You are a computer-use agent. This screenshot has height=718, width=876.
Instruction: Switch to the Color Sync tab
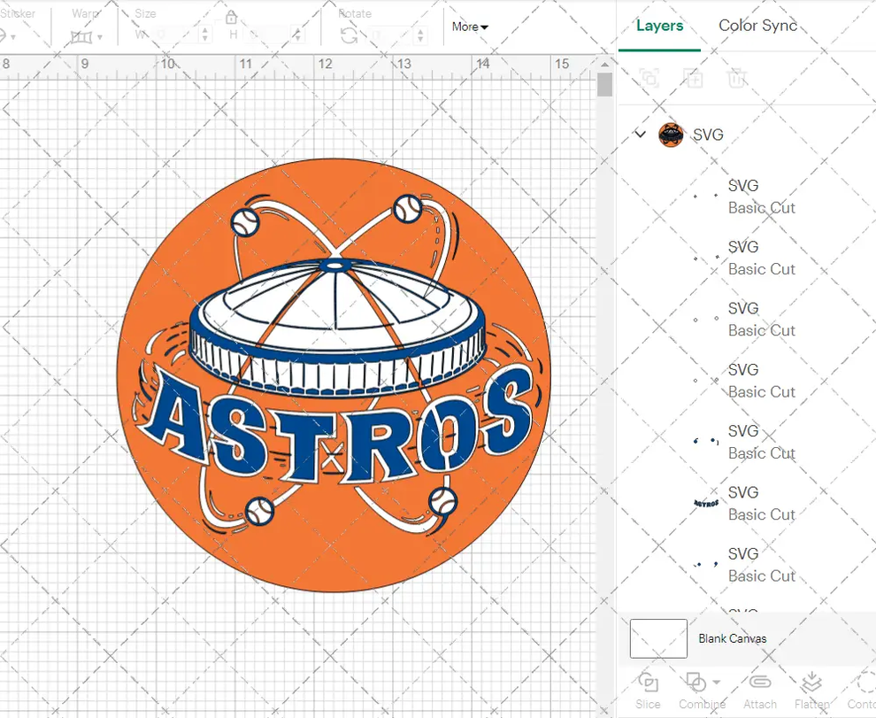(x=757, y=26)
